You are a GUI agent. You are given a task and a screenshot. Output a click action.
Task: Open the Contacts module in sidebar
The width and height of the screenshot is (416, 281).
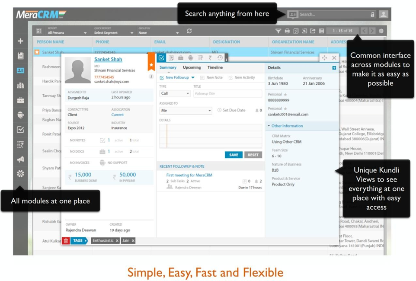pos(20,70)
